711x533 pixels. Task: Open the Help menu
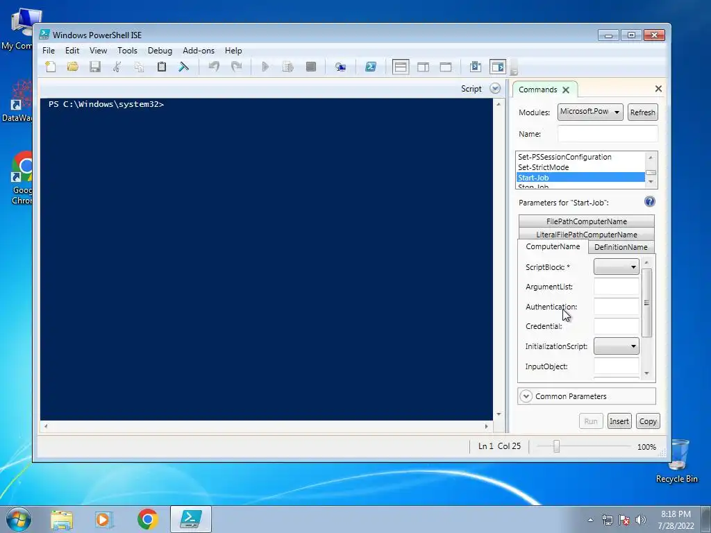[233, 50]
